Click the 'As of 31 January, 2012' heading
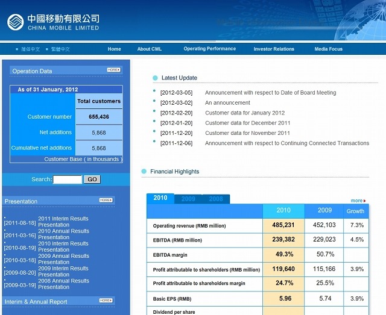Screen dimensions: 386x315 coord(48,90)
